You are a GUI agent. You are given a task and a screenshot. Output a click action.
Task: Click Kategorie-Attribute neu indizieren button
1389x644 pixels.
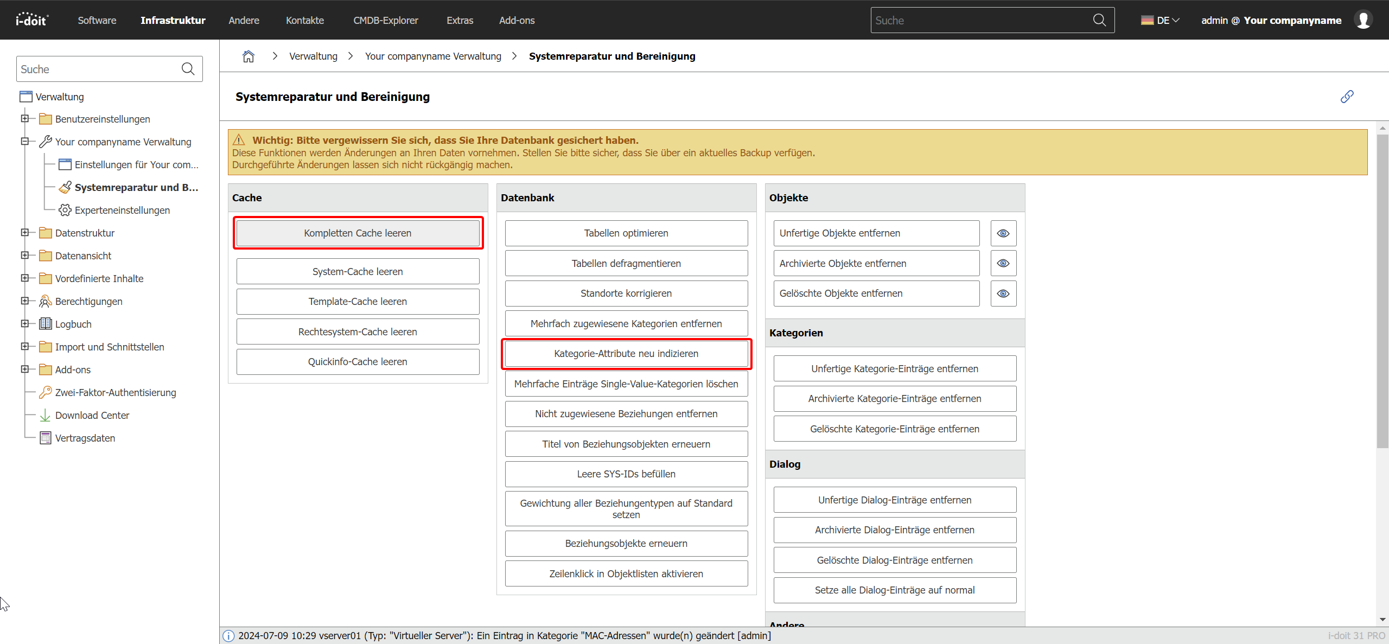point(626,354)
